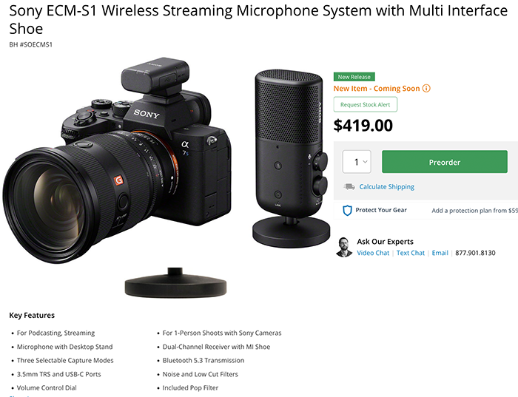Click the shipping truck icon

click(349, 187)
